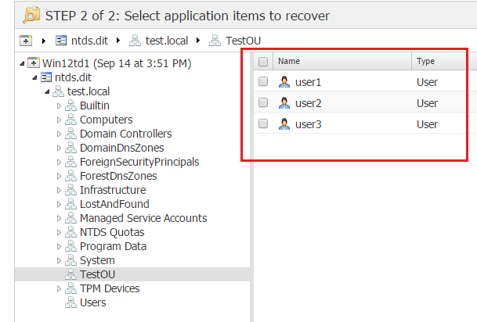Sort by the Name column header
The height and width of the screenshot is (322, 477).
point(289,61)
